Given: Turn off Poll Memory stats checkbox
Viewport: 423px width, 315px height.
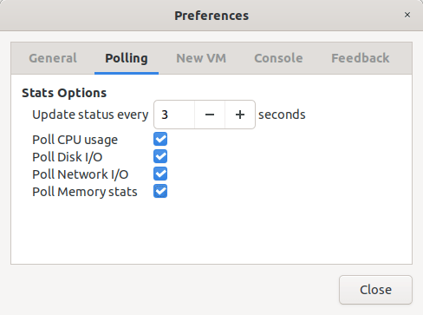Looking at the screenshot, I should pos(160,192).
